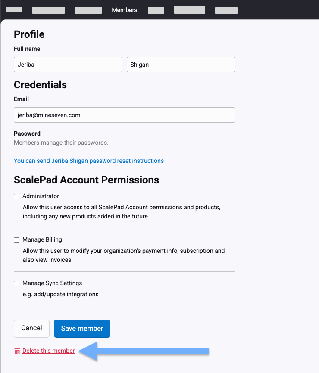Viewport: 319px width, 373px height.
Task: Click the first name field containing Jeriba
Action: [68, 65]
